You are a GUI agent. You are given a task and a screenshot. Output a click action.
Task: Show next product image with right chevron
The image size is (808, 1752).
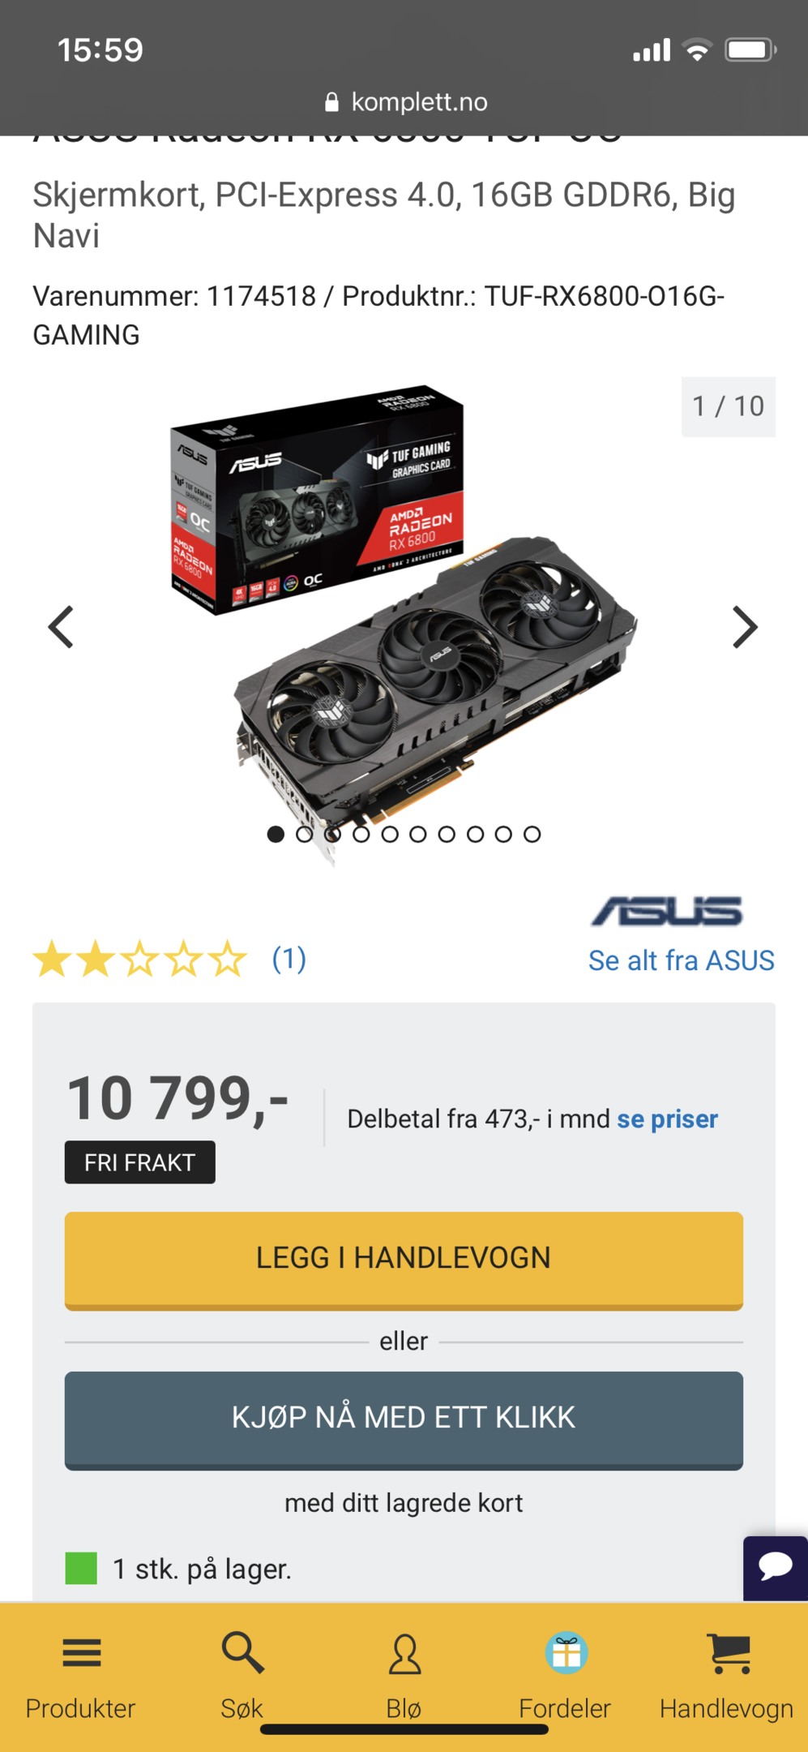(x=745, y=627)
